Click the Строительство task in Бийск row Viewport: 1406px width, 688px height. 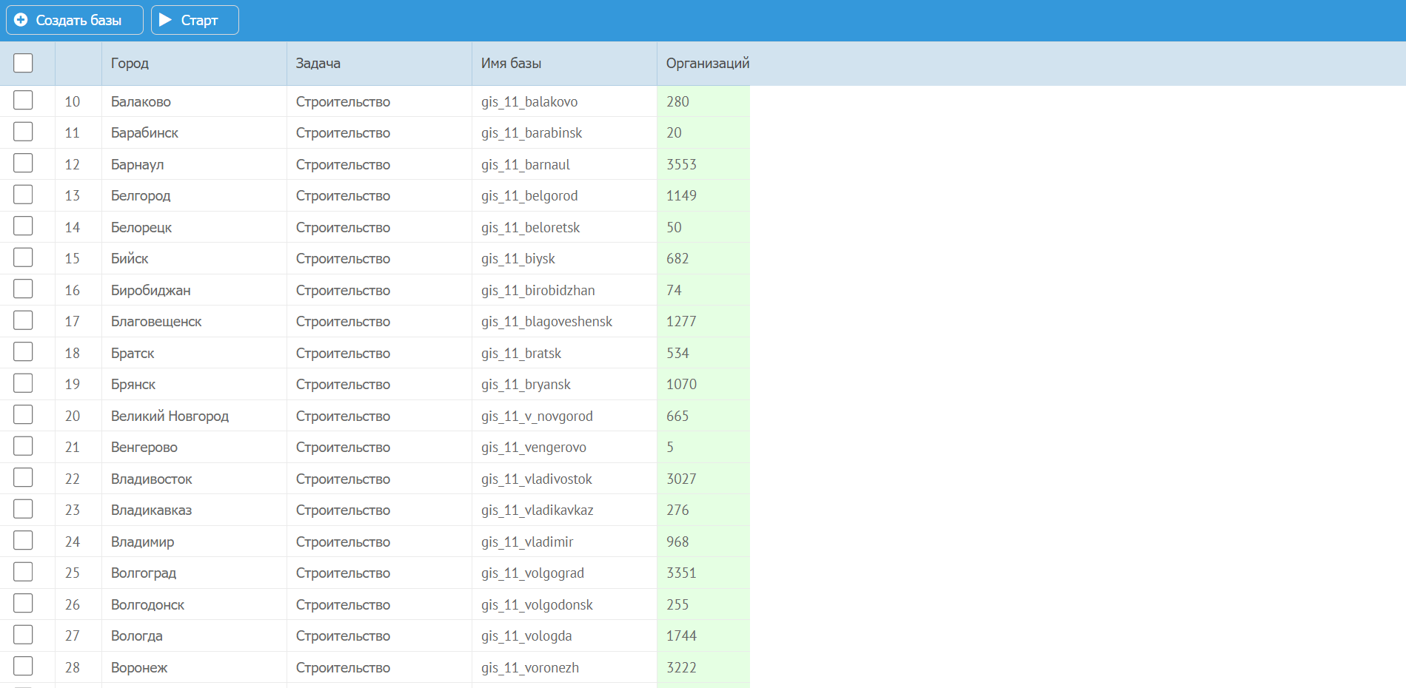point(343,259)
